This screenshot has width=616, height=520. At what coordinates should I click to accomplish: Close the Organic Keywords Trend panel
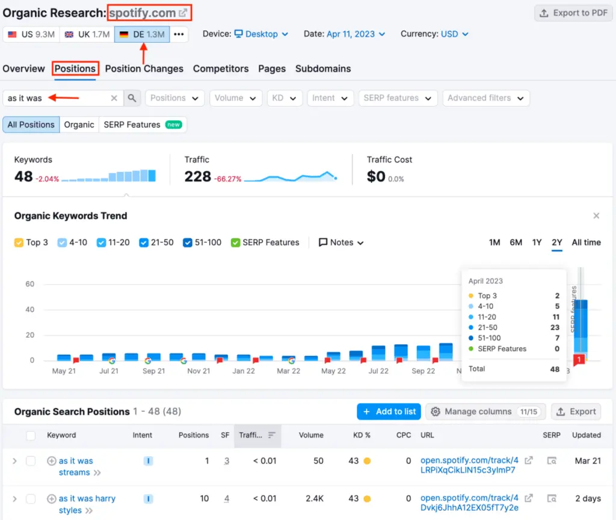[596, 215]
